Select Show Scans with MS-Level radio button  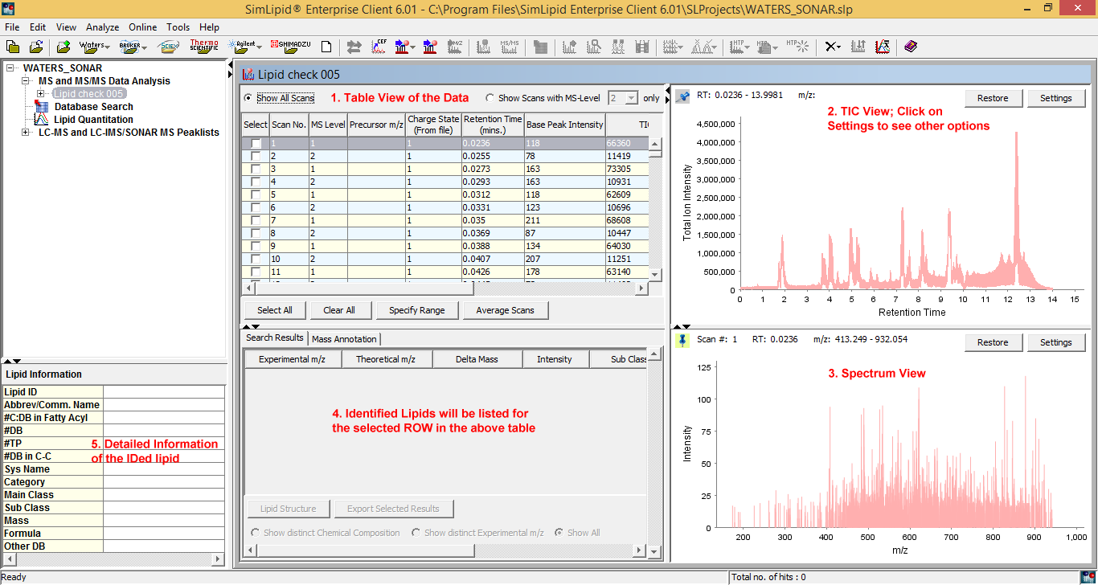tap(490, 98)
